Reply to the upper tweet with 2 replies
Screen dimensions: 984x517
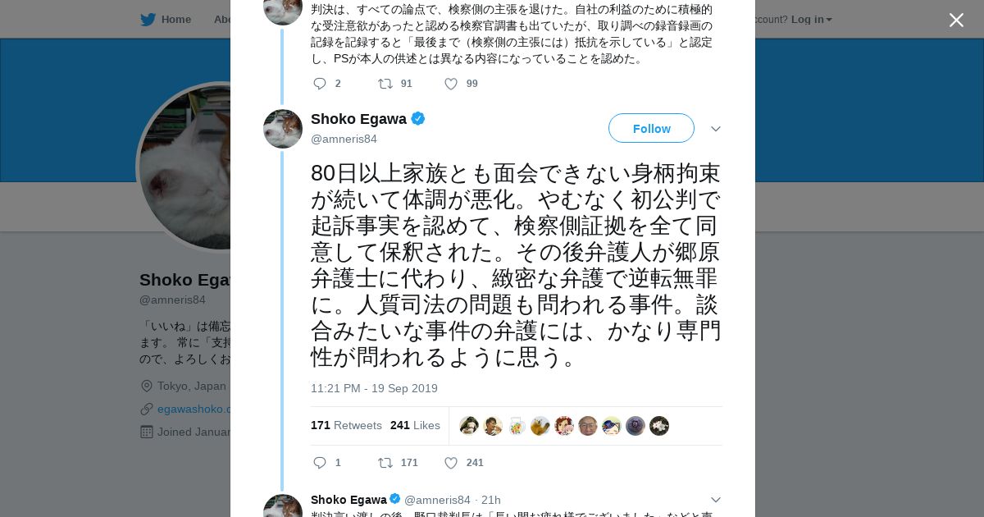[x=320, y=84]
